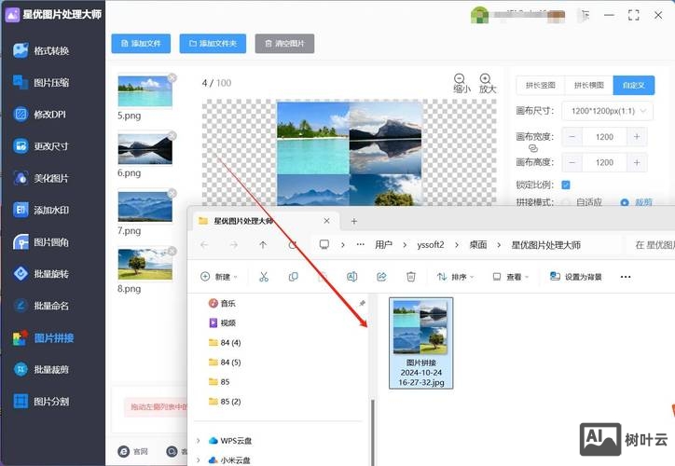This screenshot has width=675, height=466.
Task: Open the 图片压缩 image compression tool
Action: click(x=41, y=82)
